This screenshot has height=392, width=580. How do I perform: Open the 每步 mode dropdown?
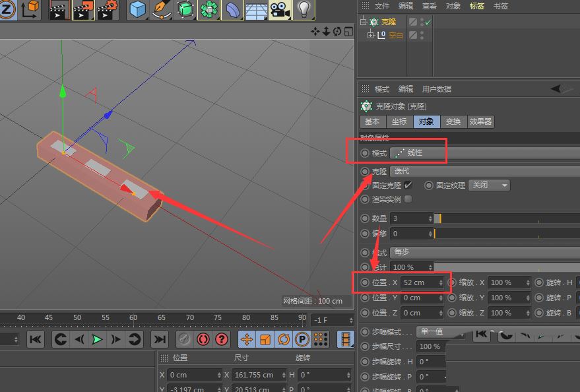[x=485, y=252]
